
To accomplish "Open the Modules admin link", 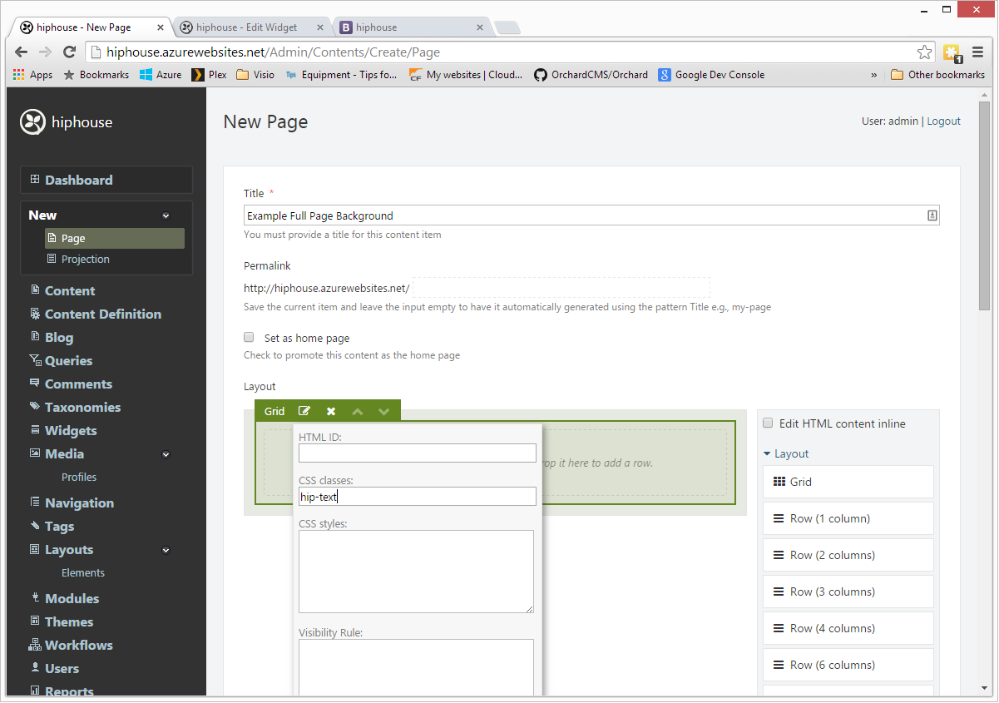I will click(72, 598).
